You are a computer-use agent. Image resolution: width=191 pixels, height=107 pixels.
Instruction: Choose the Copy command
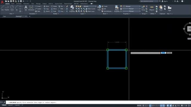point(46,9)
